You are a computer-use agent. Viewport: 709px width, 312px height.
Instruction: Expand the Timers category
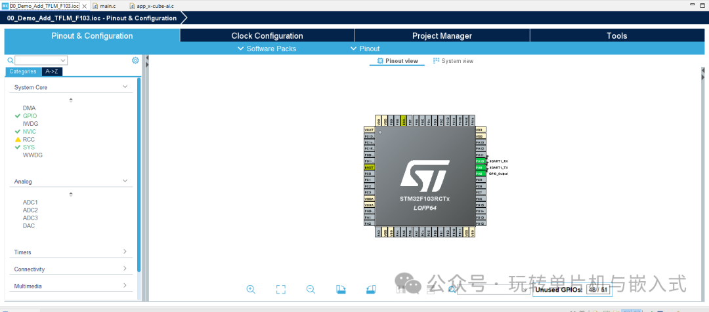click(125, 252)
